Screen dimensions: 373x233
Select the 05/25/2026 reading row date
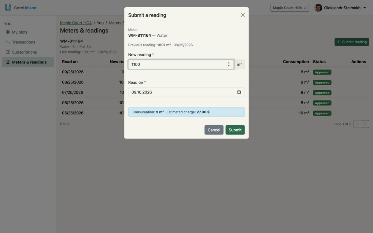73,113
